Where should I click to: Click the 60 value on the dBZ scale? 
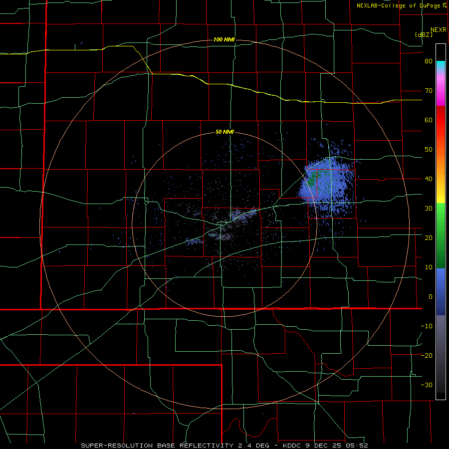429,120
